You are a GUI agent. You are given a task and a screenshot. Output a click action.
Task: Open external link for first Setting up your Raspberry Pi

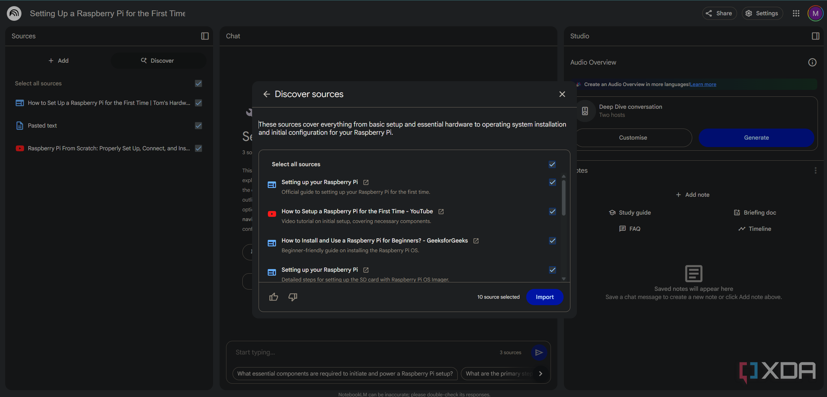[x=366, y=182]
